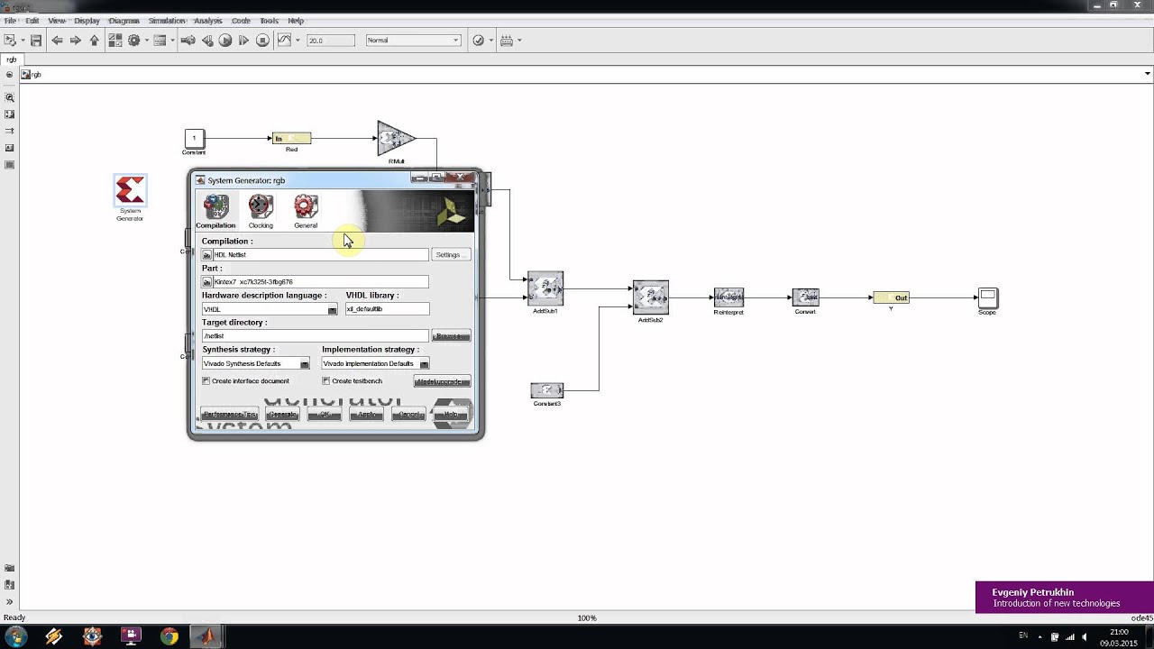Click the VHDL library input field
Viewport: 1154px width, 649px height.
pos(387,309)
